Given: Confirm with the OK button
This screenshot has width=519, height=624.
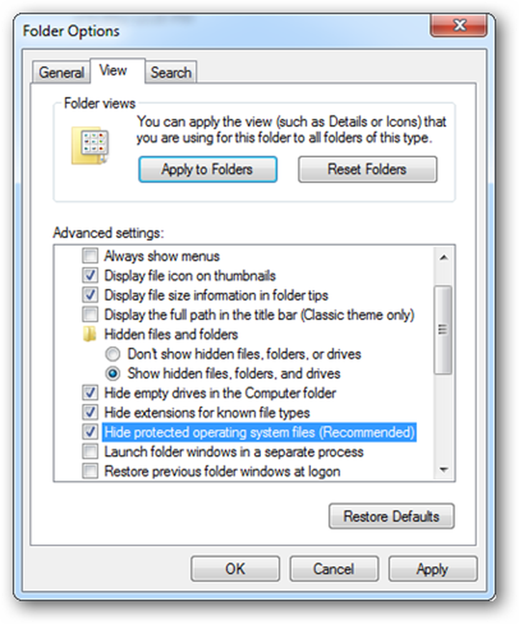Looking at the screenshot, I should (235, 568).
